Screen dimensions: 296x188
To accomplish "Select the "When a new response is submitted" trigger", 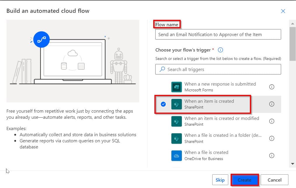I will coord(220,87).
